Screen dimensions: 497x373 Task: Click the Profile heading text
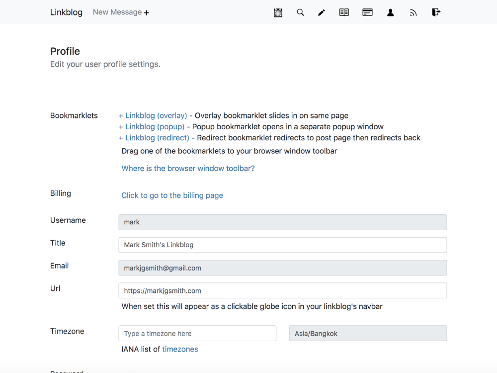click(x=65, y=51)
